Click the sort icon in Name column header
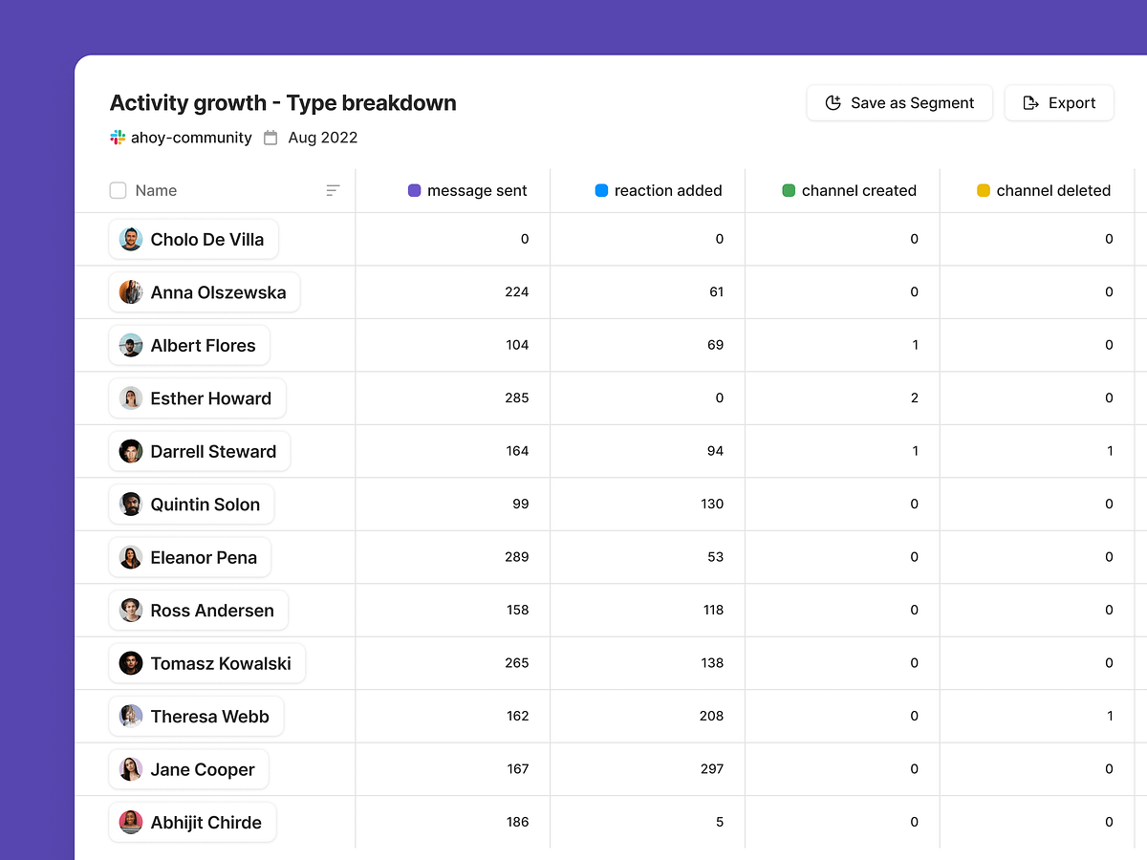 333,190
